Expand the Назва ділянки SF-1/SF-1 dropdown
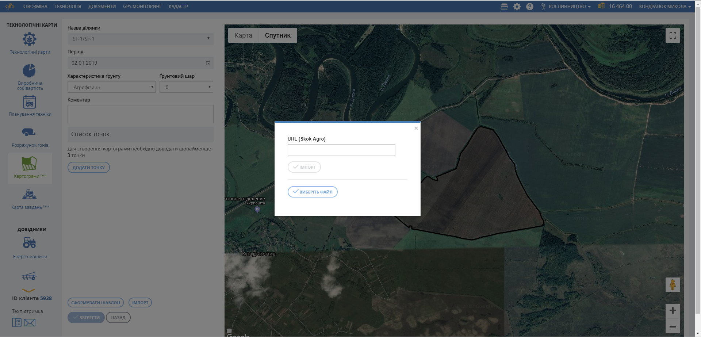 (x=140, y=39)
